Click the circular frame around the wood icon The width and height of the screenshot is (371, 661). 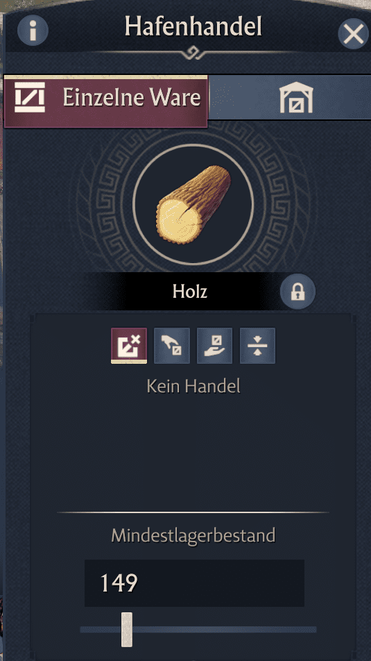pyautogui.click(x=193, y=204)
